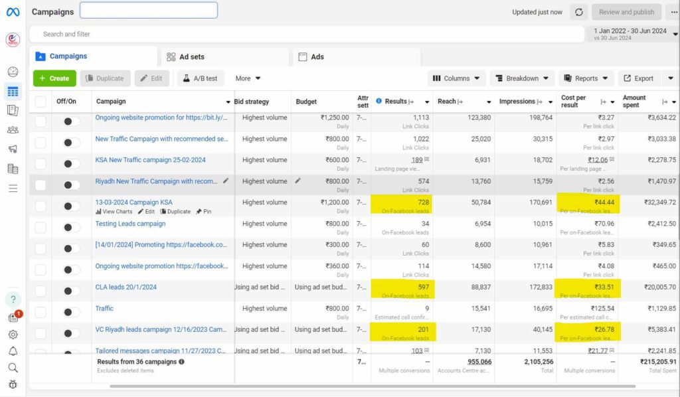Click the Export button
Viewport: 680px width, 397px height.
(639, 78)
